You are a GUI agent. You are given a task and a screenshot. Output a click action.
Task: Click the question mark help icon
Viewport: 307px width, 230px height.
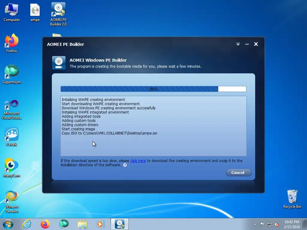tap(125, 165)
